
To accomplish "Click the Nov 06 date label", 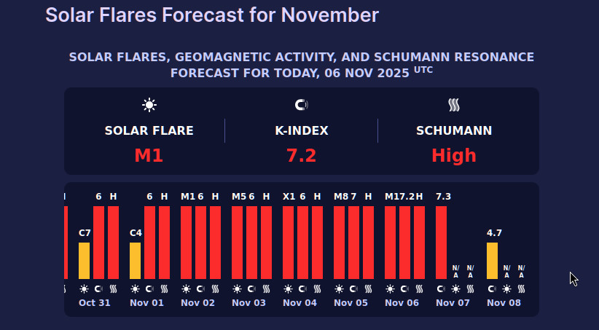I will point(402,302).
